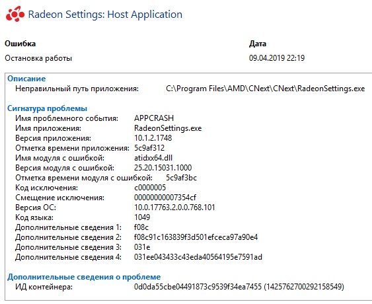The height and width of the screenshot is (304, 372).
Task: Click the Ошибка column heading
Action: (x=20, y=44)
